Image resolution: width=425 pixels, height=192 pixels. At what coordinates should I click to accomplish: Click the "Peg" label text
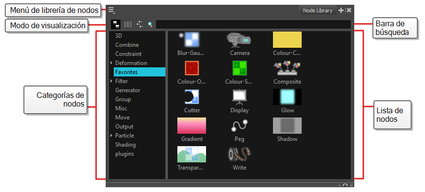240,139
